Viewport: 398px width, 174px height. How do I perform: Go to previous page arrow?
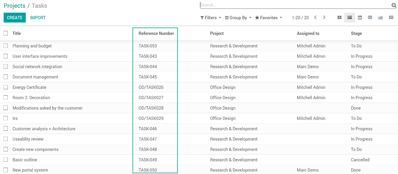click(x=315, y=18)
